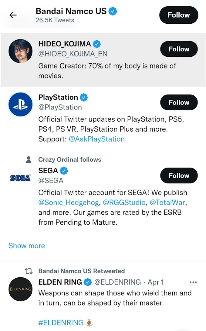Open the #ELDENRING hashtag
Image resolution: width=206 pixels, height=331 pixels.
(x=61, y=323)
